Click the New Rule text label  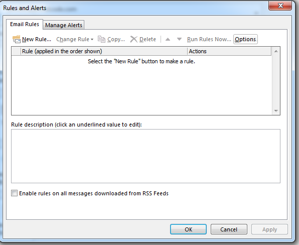37,39
